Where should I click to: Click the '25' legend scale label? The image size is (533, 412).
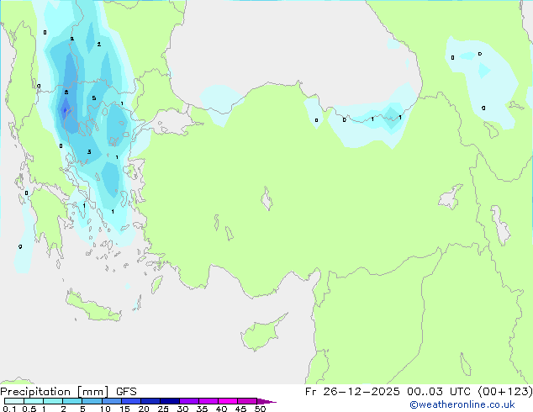pos(163,409)
